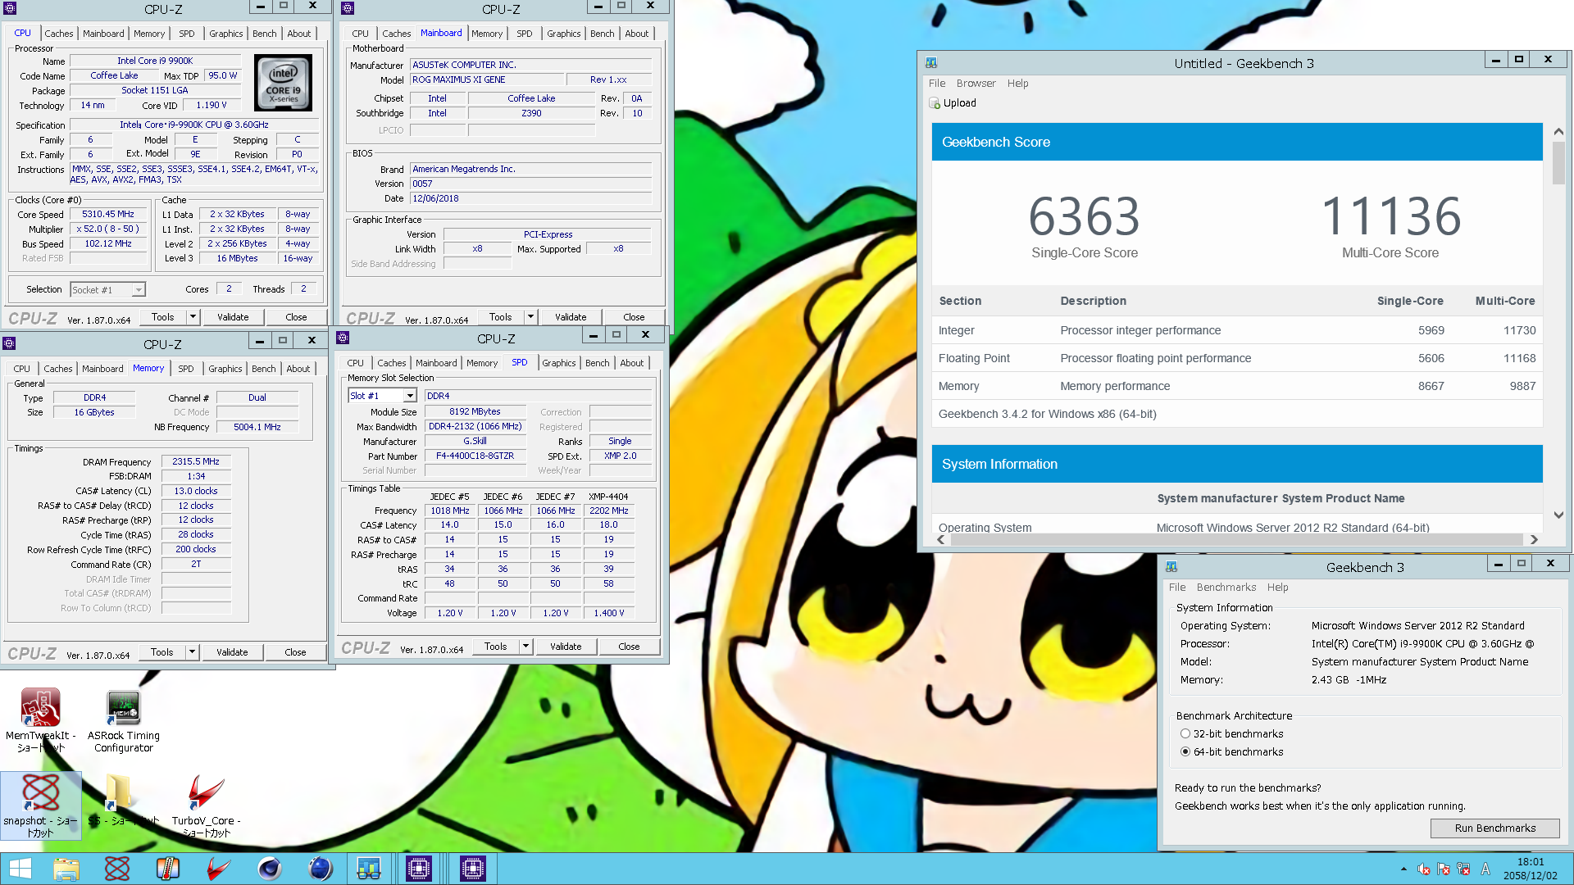The width and height of the screenshot is (1574, 885).
Task: Click CPU-Z CPU window title icon
Action: point(10,8)
